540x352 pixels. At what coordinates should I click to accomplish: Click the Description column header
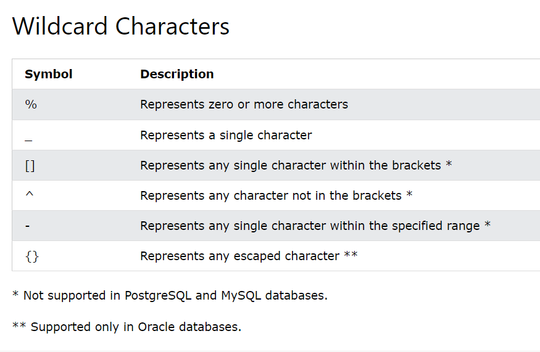click(177, 74)
